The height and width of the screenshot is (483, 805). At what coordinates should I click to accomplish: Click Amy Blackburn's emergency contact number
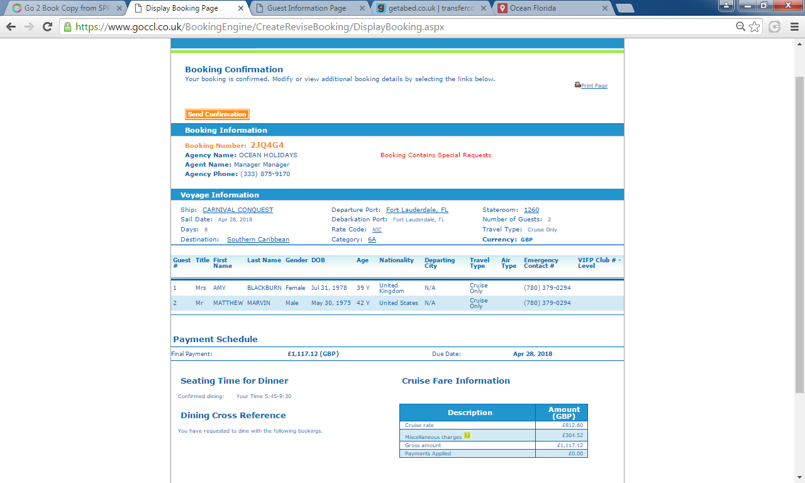click(x=547, y=288)
